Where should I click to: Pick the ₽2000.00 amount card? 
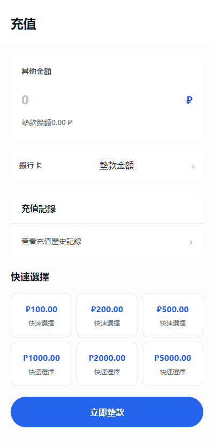pos(107,364)
